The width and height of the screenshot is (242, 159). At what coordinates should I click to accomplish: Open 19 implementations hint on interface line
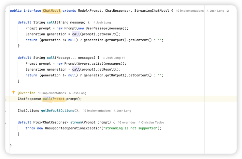[x=190, y=11]
